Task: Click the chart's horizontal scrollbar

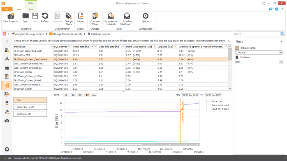Action: (x=132, y=144)
